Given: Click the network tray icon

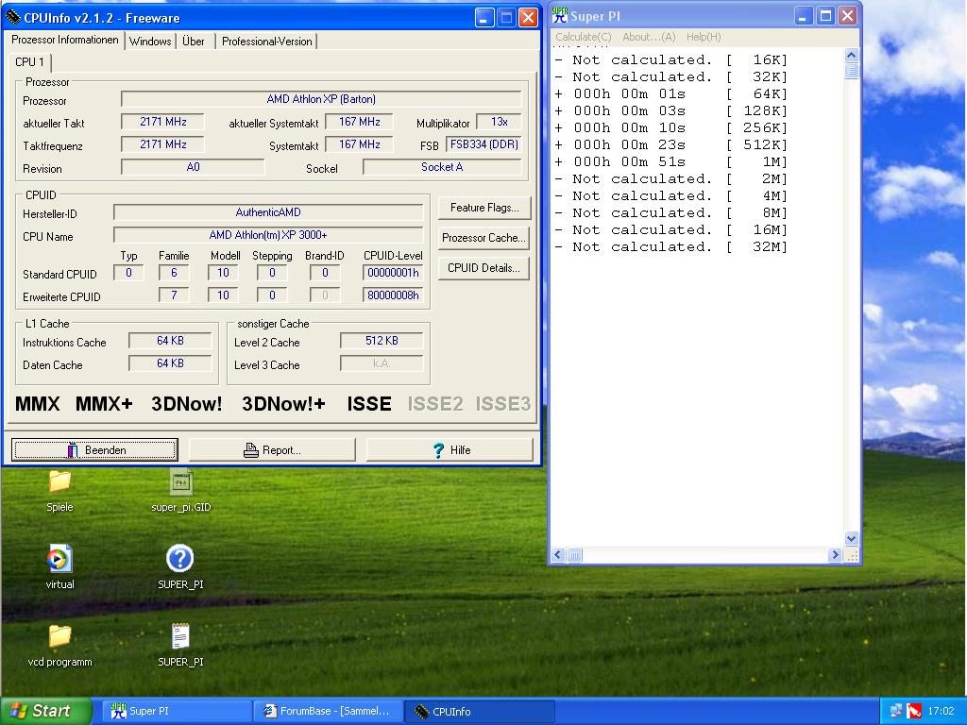Looking at the screenshot, I should [x=896, y=711].
